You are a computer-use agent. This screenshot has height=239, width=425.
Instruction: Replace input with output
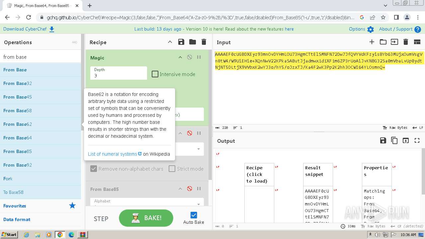coord(406,140)
